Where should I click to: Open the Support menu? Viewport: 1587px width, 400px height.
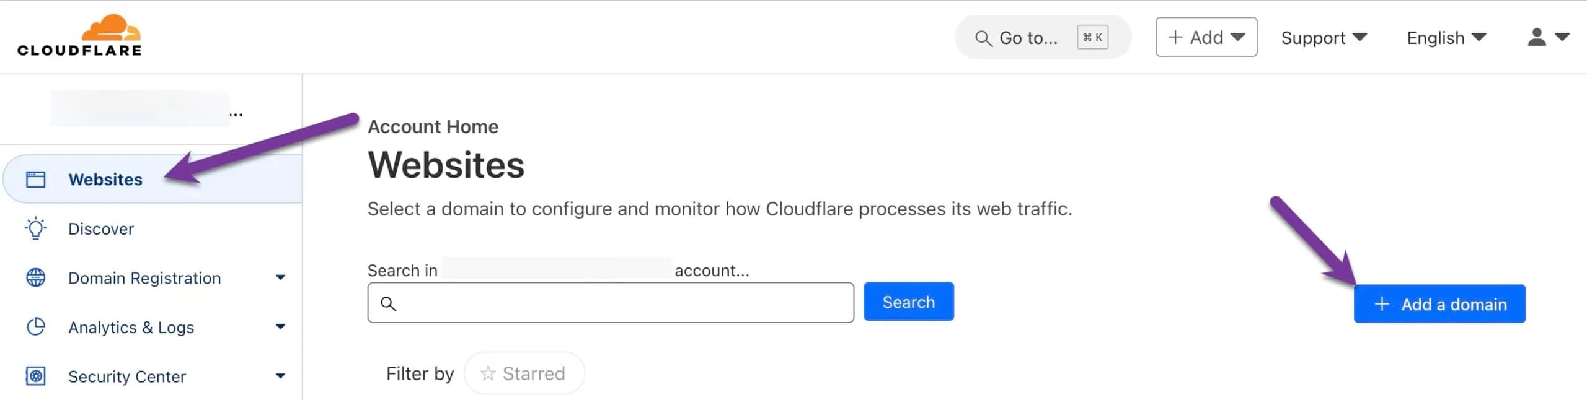point(1324,37)
